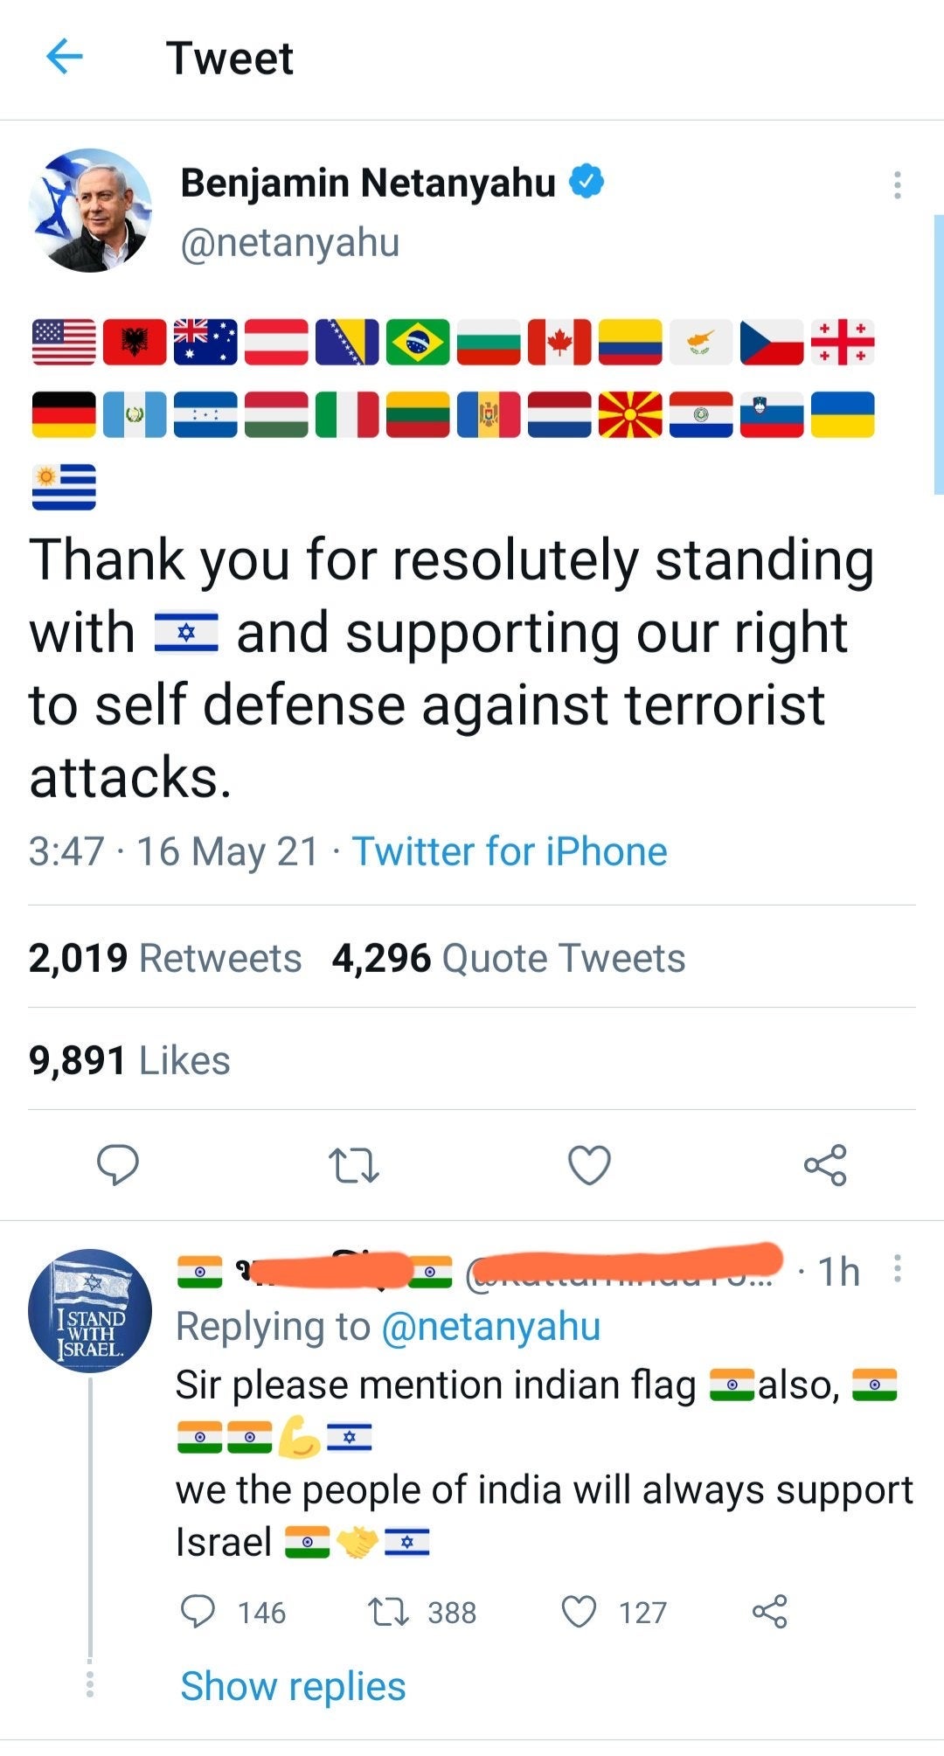Tap the reply icon under main tweet
Screen dimensions: 944x1756
click(117, 1165)
